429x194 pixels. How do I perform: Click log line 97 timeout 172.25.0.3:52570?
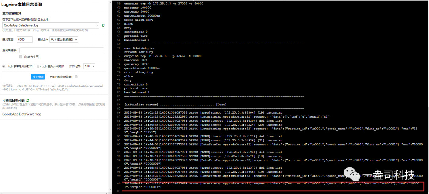pyautogui.click(x=203, y=168)
